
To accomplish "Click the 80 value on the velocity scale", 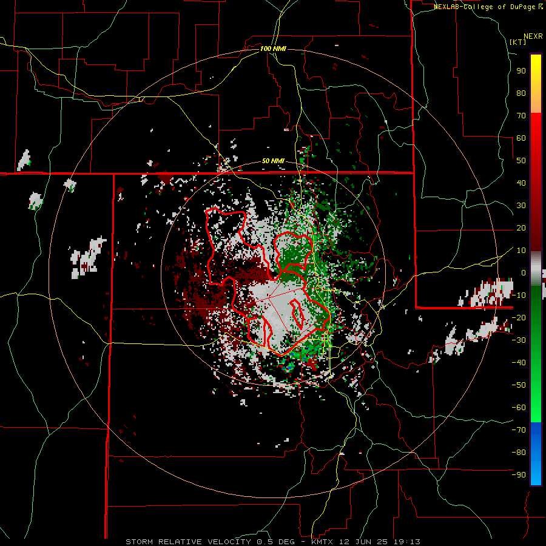I will (x=521, y=93).
